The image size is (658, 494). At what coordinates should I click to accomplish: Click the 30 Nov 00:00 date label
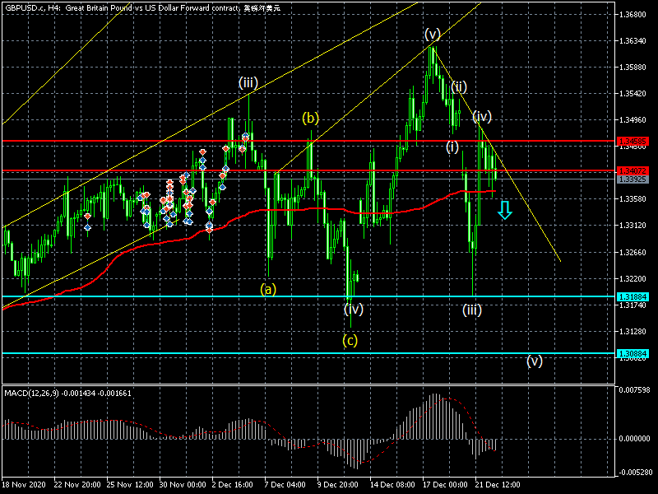183,484
